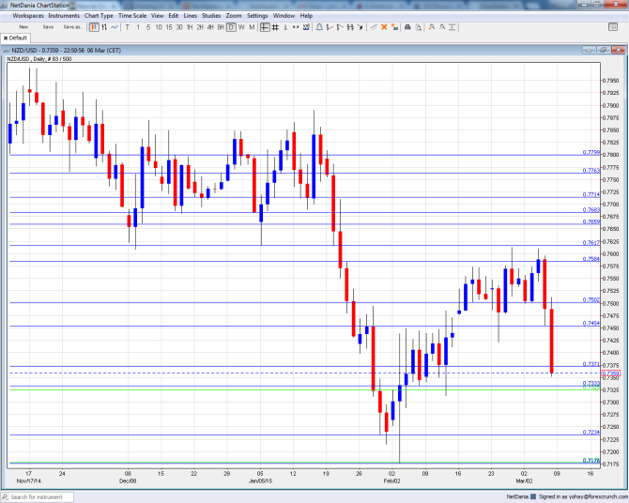Open the Help menu
Image resolution: width=629 pixels, height=503 pixels.
point(306,16)
